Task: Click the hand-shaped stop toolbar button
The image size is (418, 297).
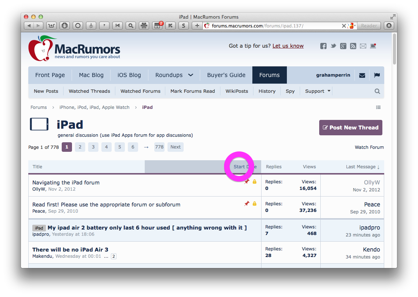Action: [x=64, y=26]
